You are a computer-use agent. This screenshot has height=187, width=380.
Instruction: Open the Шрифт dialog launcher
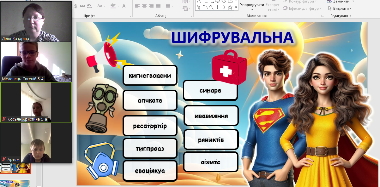coord(130,16)
